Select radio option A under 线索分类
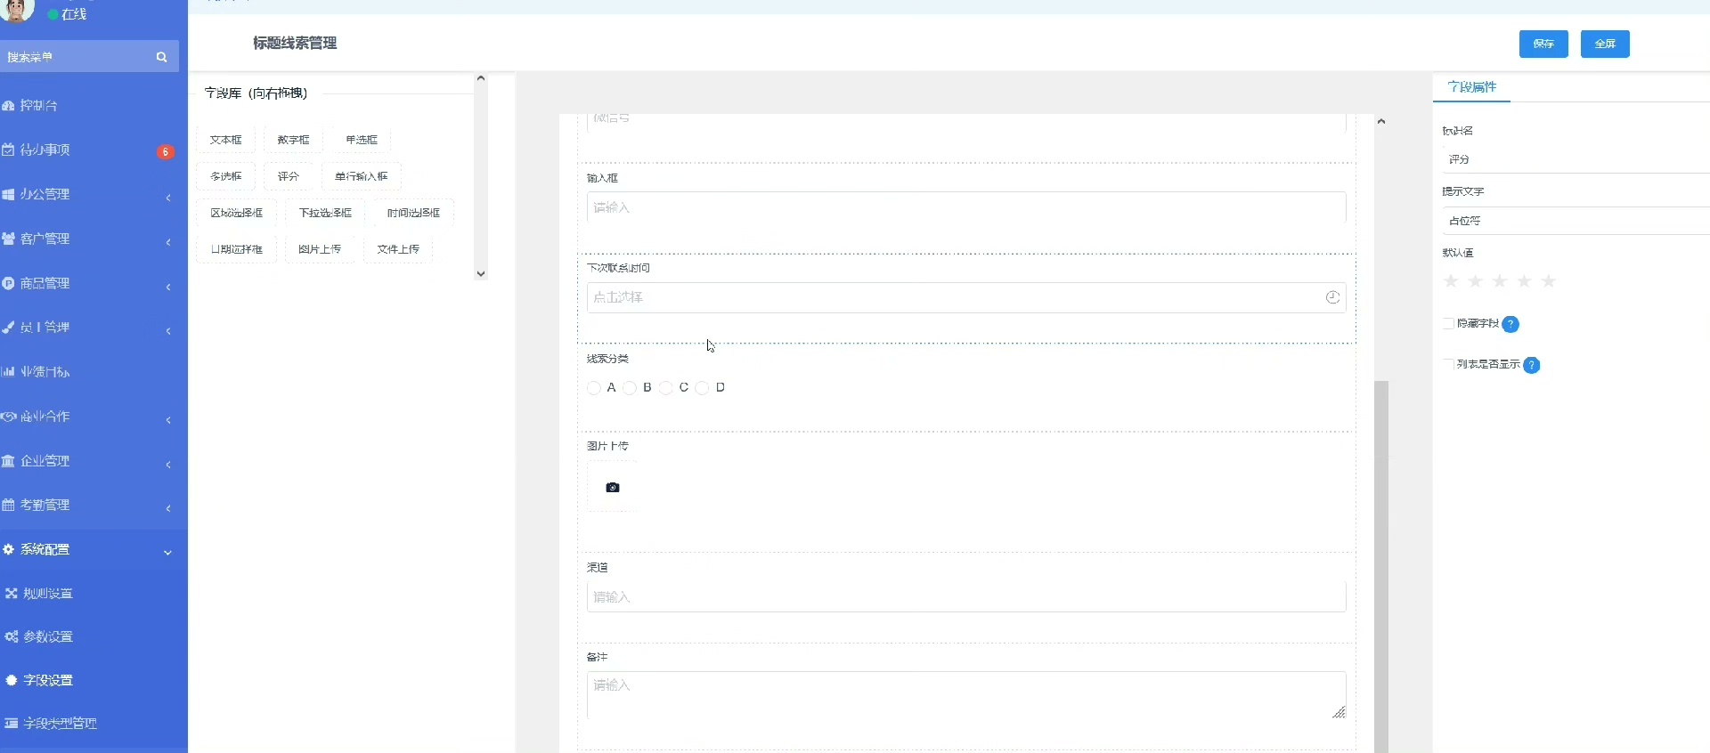The image size is (1710, 753). [x=594, y=388]
